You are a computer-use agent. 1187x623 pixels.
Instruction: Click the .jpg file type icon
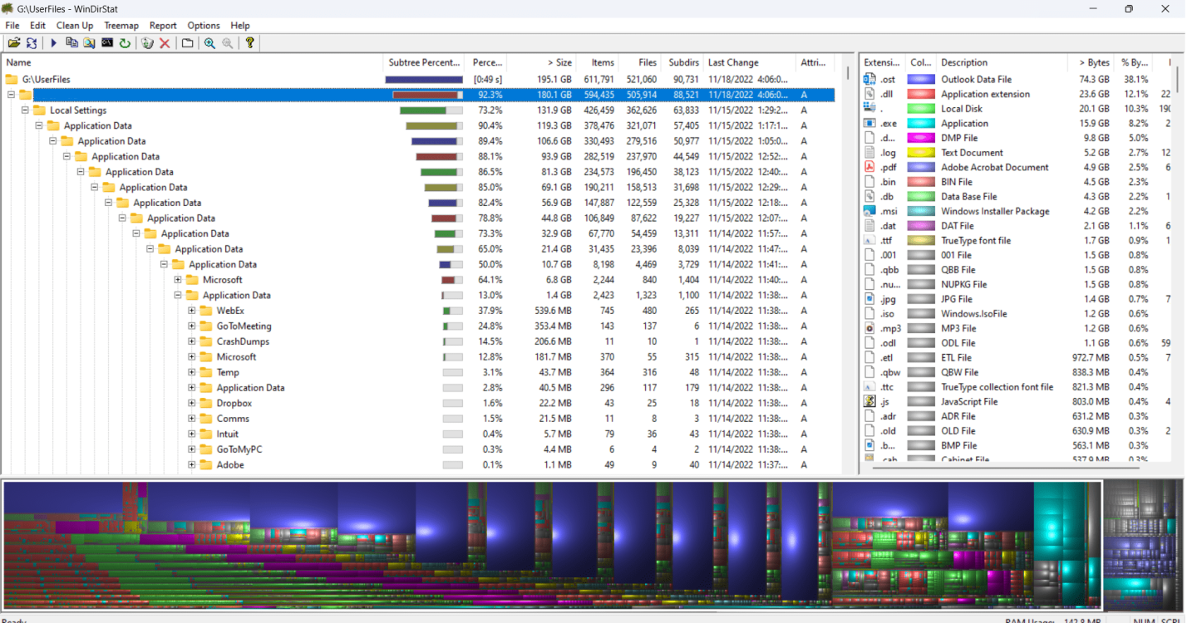click(x=869, y=299)
